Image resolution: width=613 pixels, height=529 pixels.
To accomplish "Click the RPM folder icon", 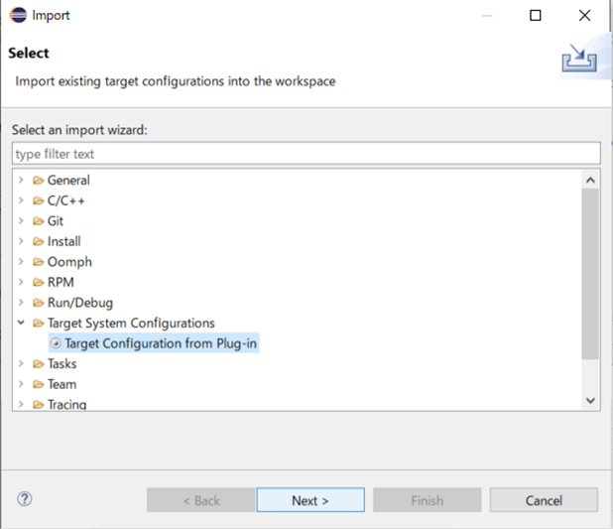I will (x=39, y=283).
